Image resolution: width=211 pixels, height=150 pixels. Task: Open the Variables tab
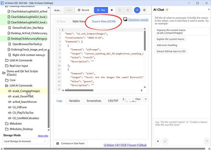[74, 101]
